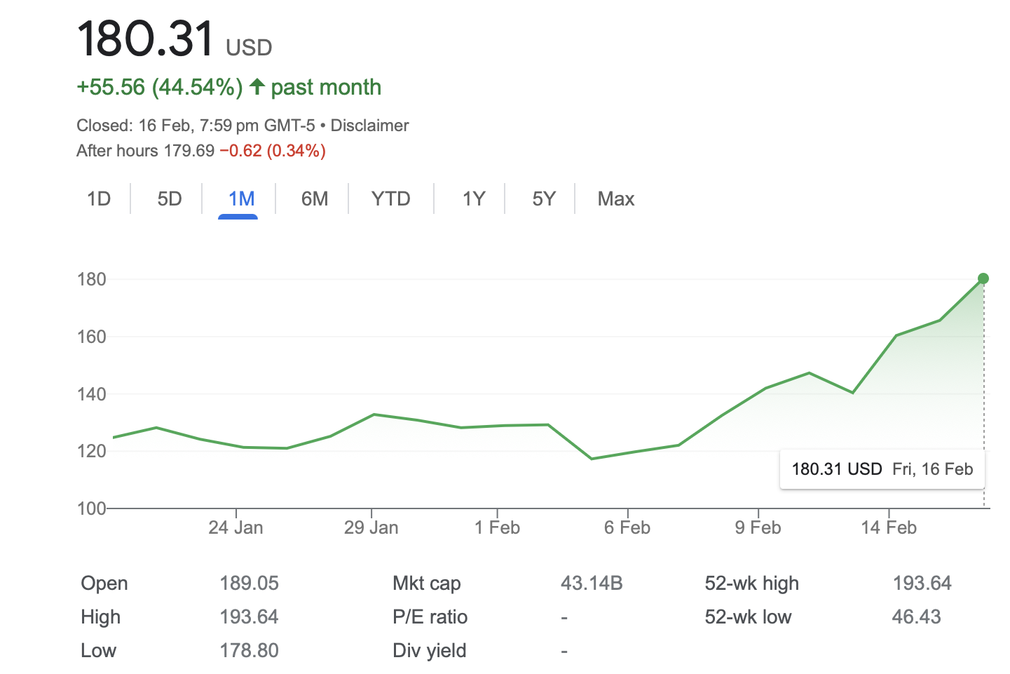1010x674 pixels.
Task: Click the 6 Feb axis label
Action: coord(627,528)
